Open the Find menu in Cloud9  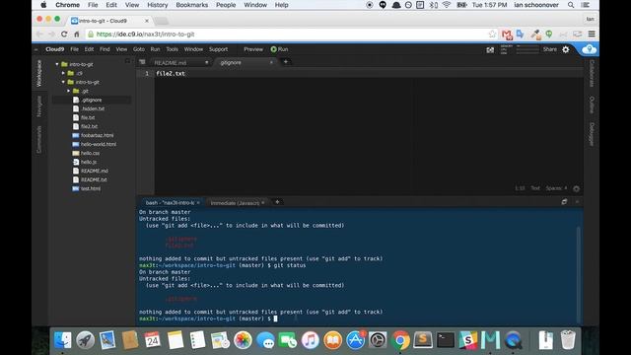tap(105, 49)
